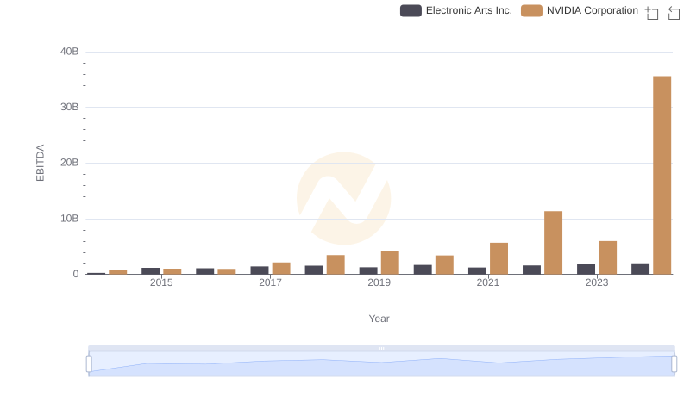Click the Year x-axis title
The image size is (690, 397).
[379, 319]
